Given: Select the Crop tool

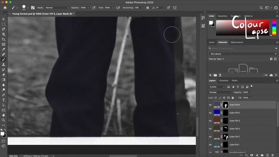Looking at the screenshot, I should 3,39.
